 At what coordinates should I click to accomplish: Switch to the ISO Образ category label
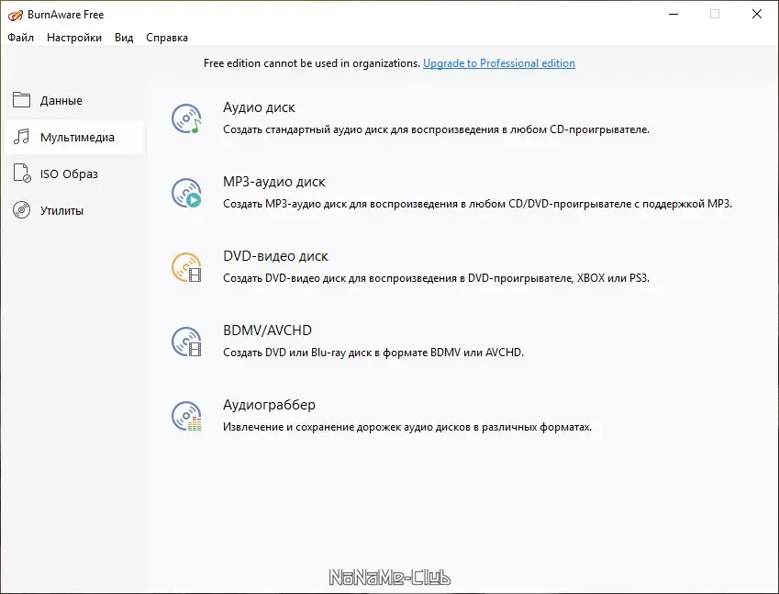pos(69,174)
